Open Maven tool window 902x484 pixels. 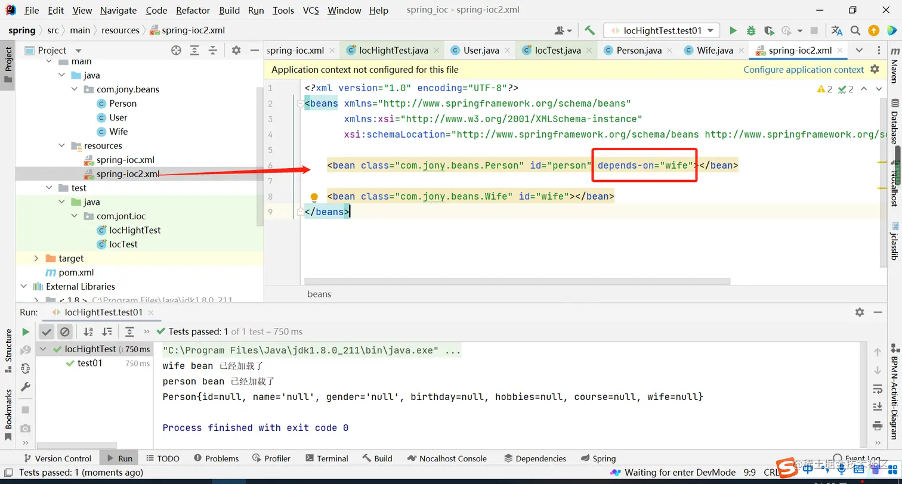coord(894,66)
